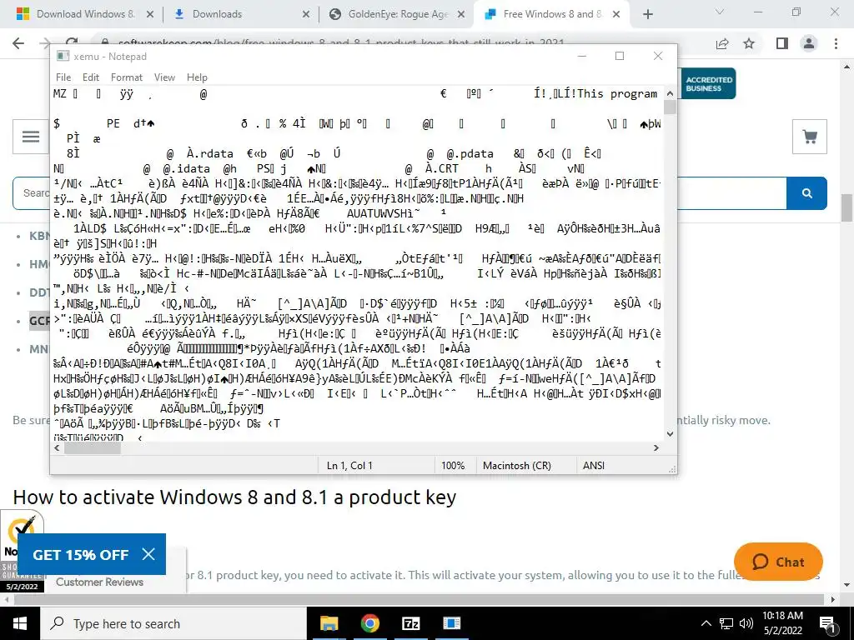Maximize the Notepad window

(620, 56)
